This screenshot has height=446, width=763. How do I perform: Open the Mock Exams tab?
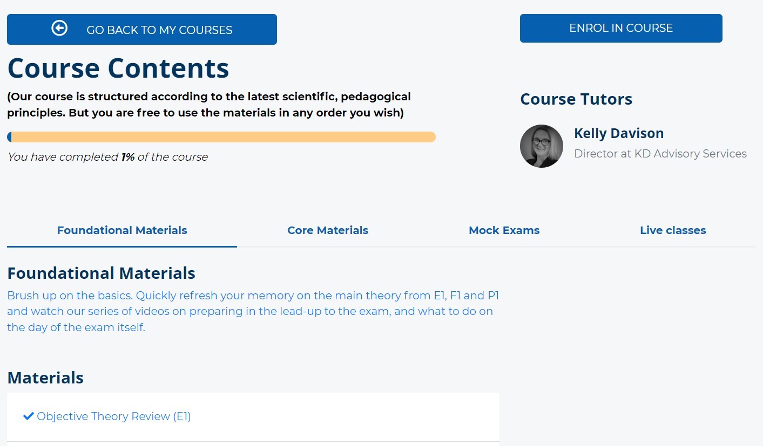point(504,230)
